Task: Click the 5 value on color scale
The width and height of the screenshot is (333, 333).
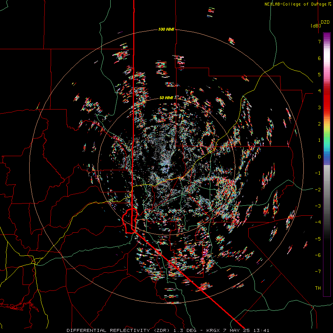Action: coord(319,74)
